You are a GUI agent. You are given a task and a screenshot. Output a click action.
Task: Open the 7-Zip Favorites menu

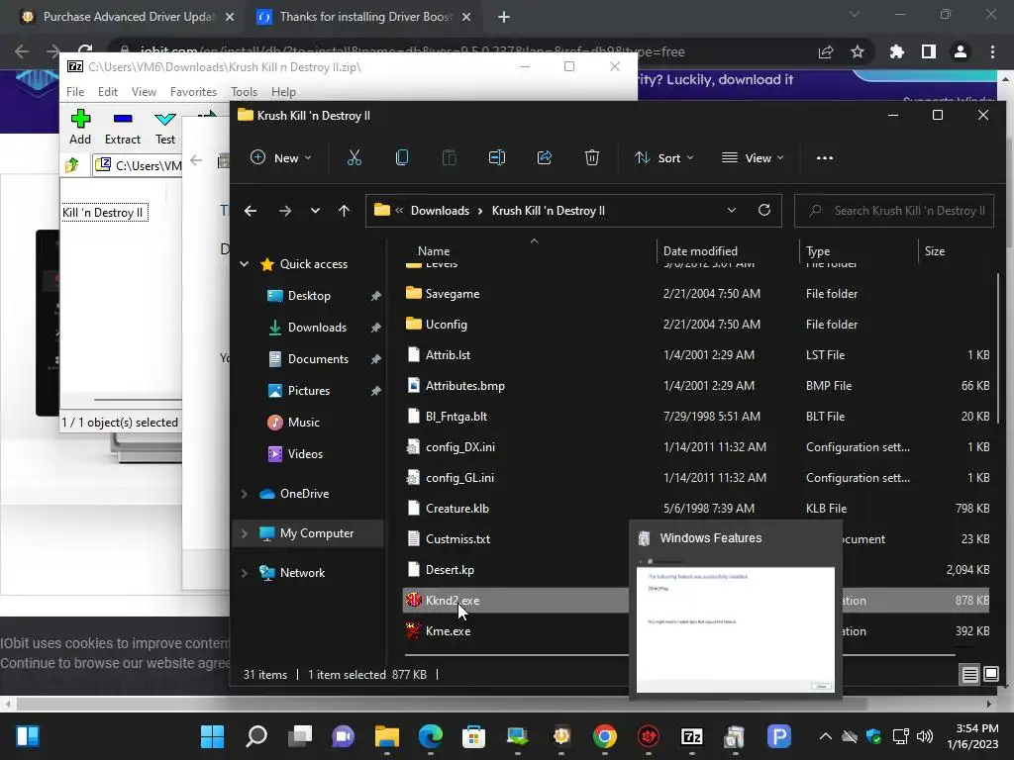pos(193,92)
